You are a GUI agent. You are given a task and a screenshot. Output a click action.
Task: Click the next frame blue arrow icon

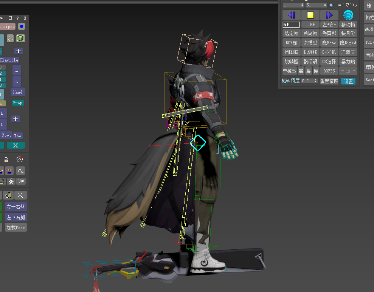(x=329, y=15)
